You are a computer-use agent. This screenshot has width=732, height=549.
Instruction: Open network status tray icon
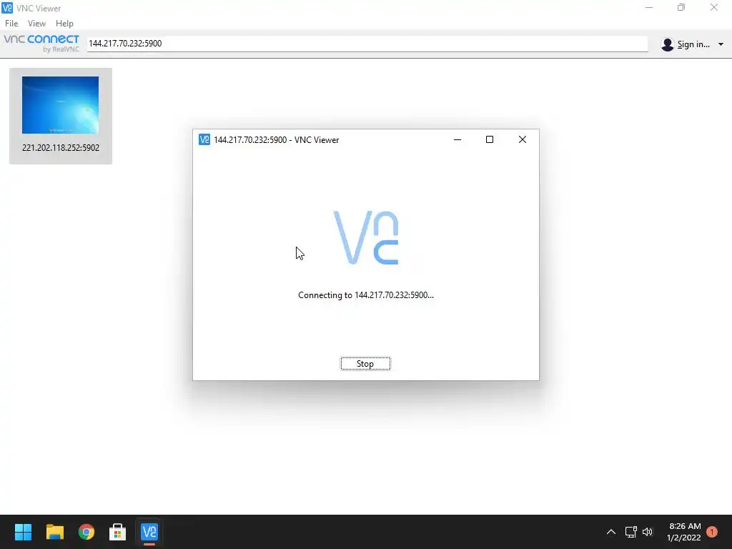click(631, 532)
